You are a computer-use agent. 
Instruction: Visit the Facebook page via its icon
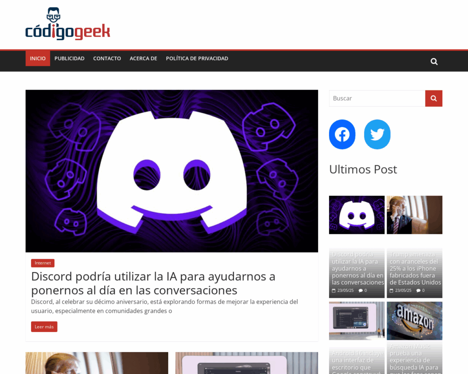(x=342, y=134)
